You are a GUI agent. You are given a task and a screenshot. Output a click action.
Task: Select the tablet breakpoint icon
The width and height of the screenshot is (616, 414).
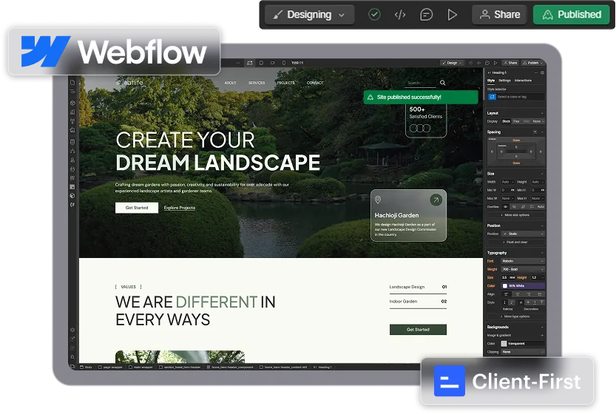pyautogui.click(x=261, y=63)
